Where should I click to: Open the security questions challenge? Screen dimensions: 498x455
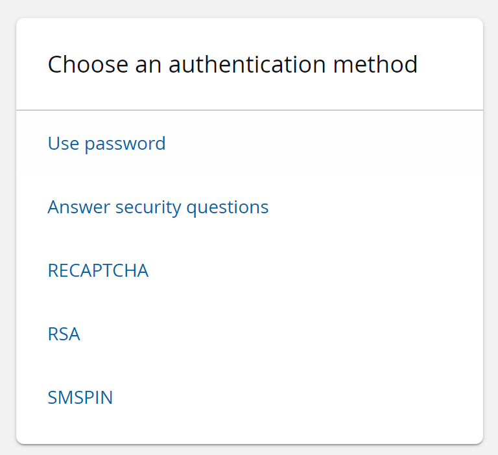coord(158,207)
